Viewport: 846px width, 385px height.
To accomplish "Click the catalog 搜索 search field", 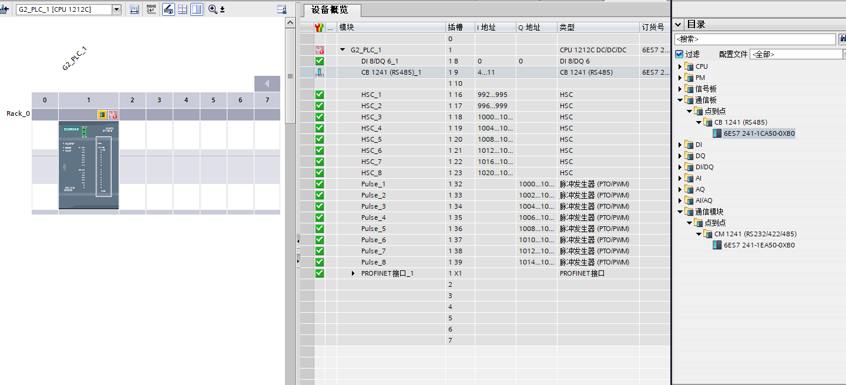I will click(x=754, y=39).
